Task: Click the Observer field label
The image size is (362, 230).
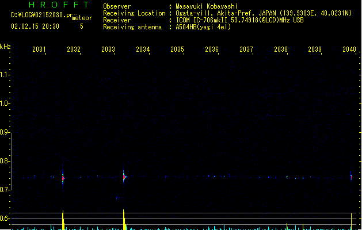Action: [117, 6]
